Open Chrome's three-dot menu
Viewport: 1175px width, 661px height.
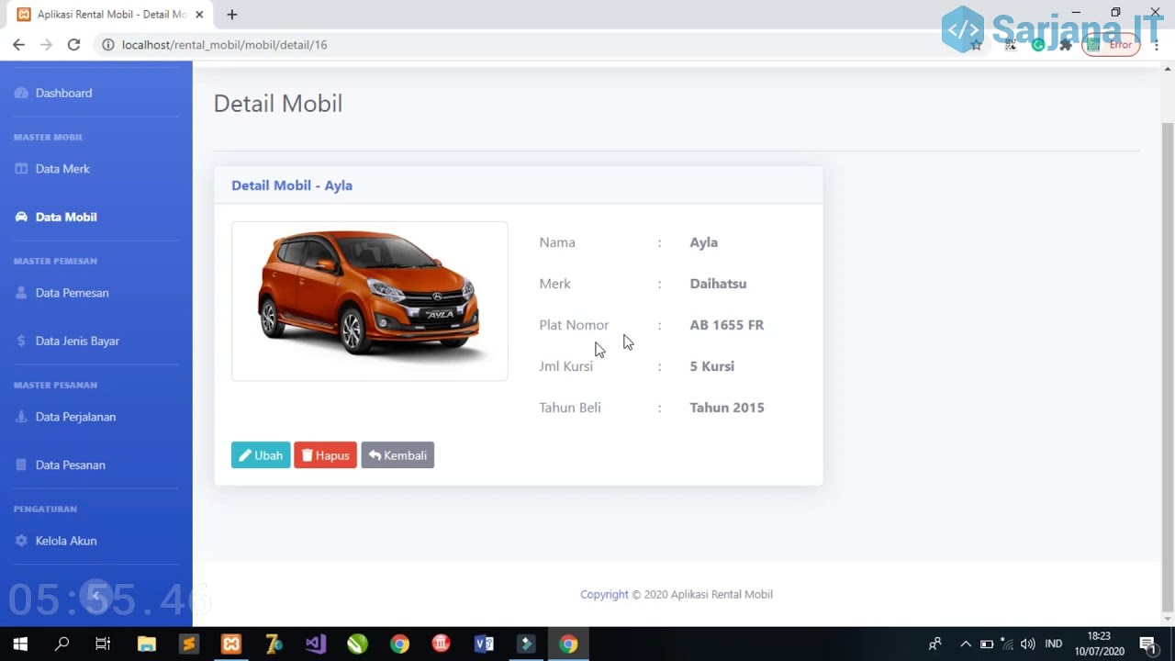point(1157,44)
